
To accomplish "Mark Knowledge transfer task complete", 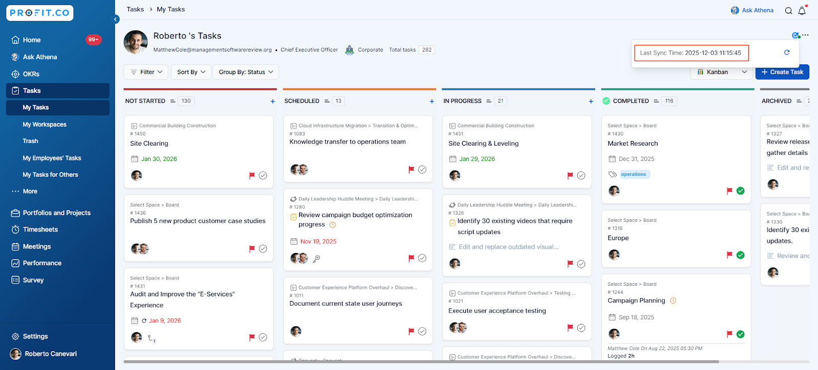I will point(422,170).
